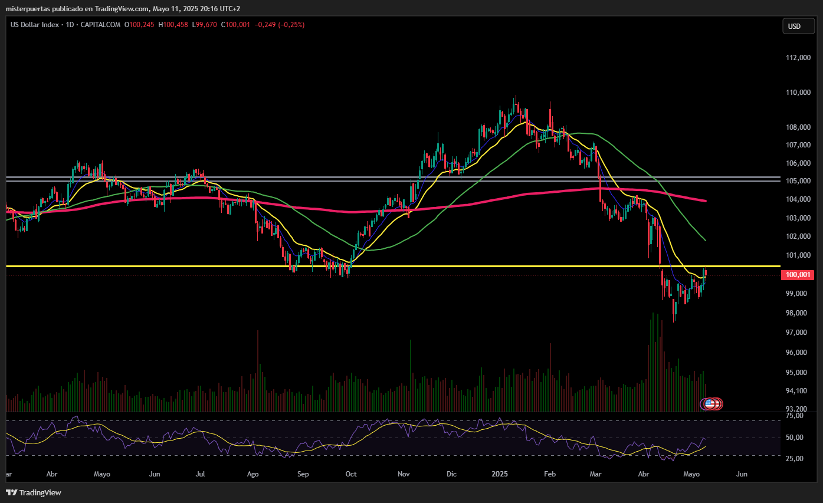Click the 107,000 price scale label

point(798,145)
